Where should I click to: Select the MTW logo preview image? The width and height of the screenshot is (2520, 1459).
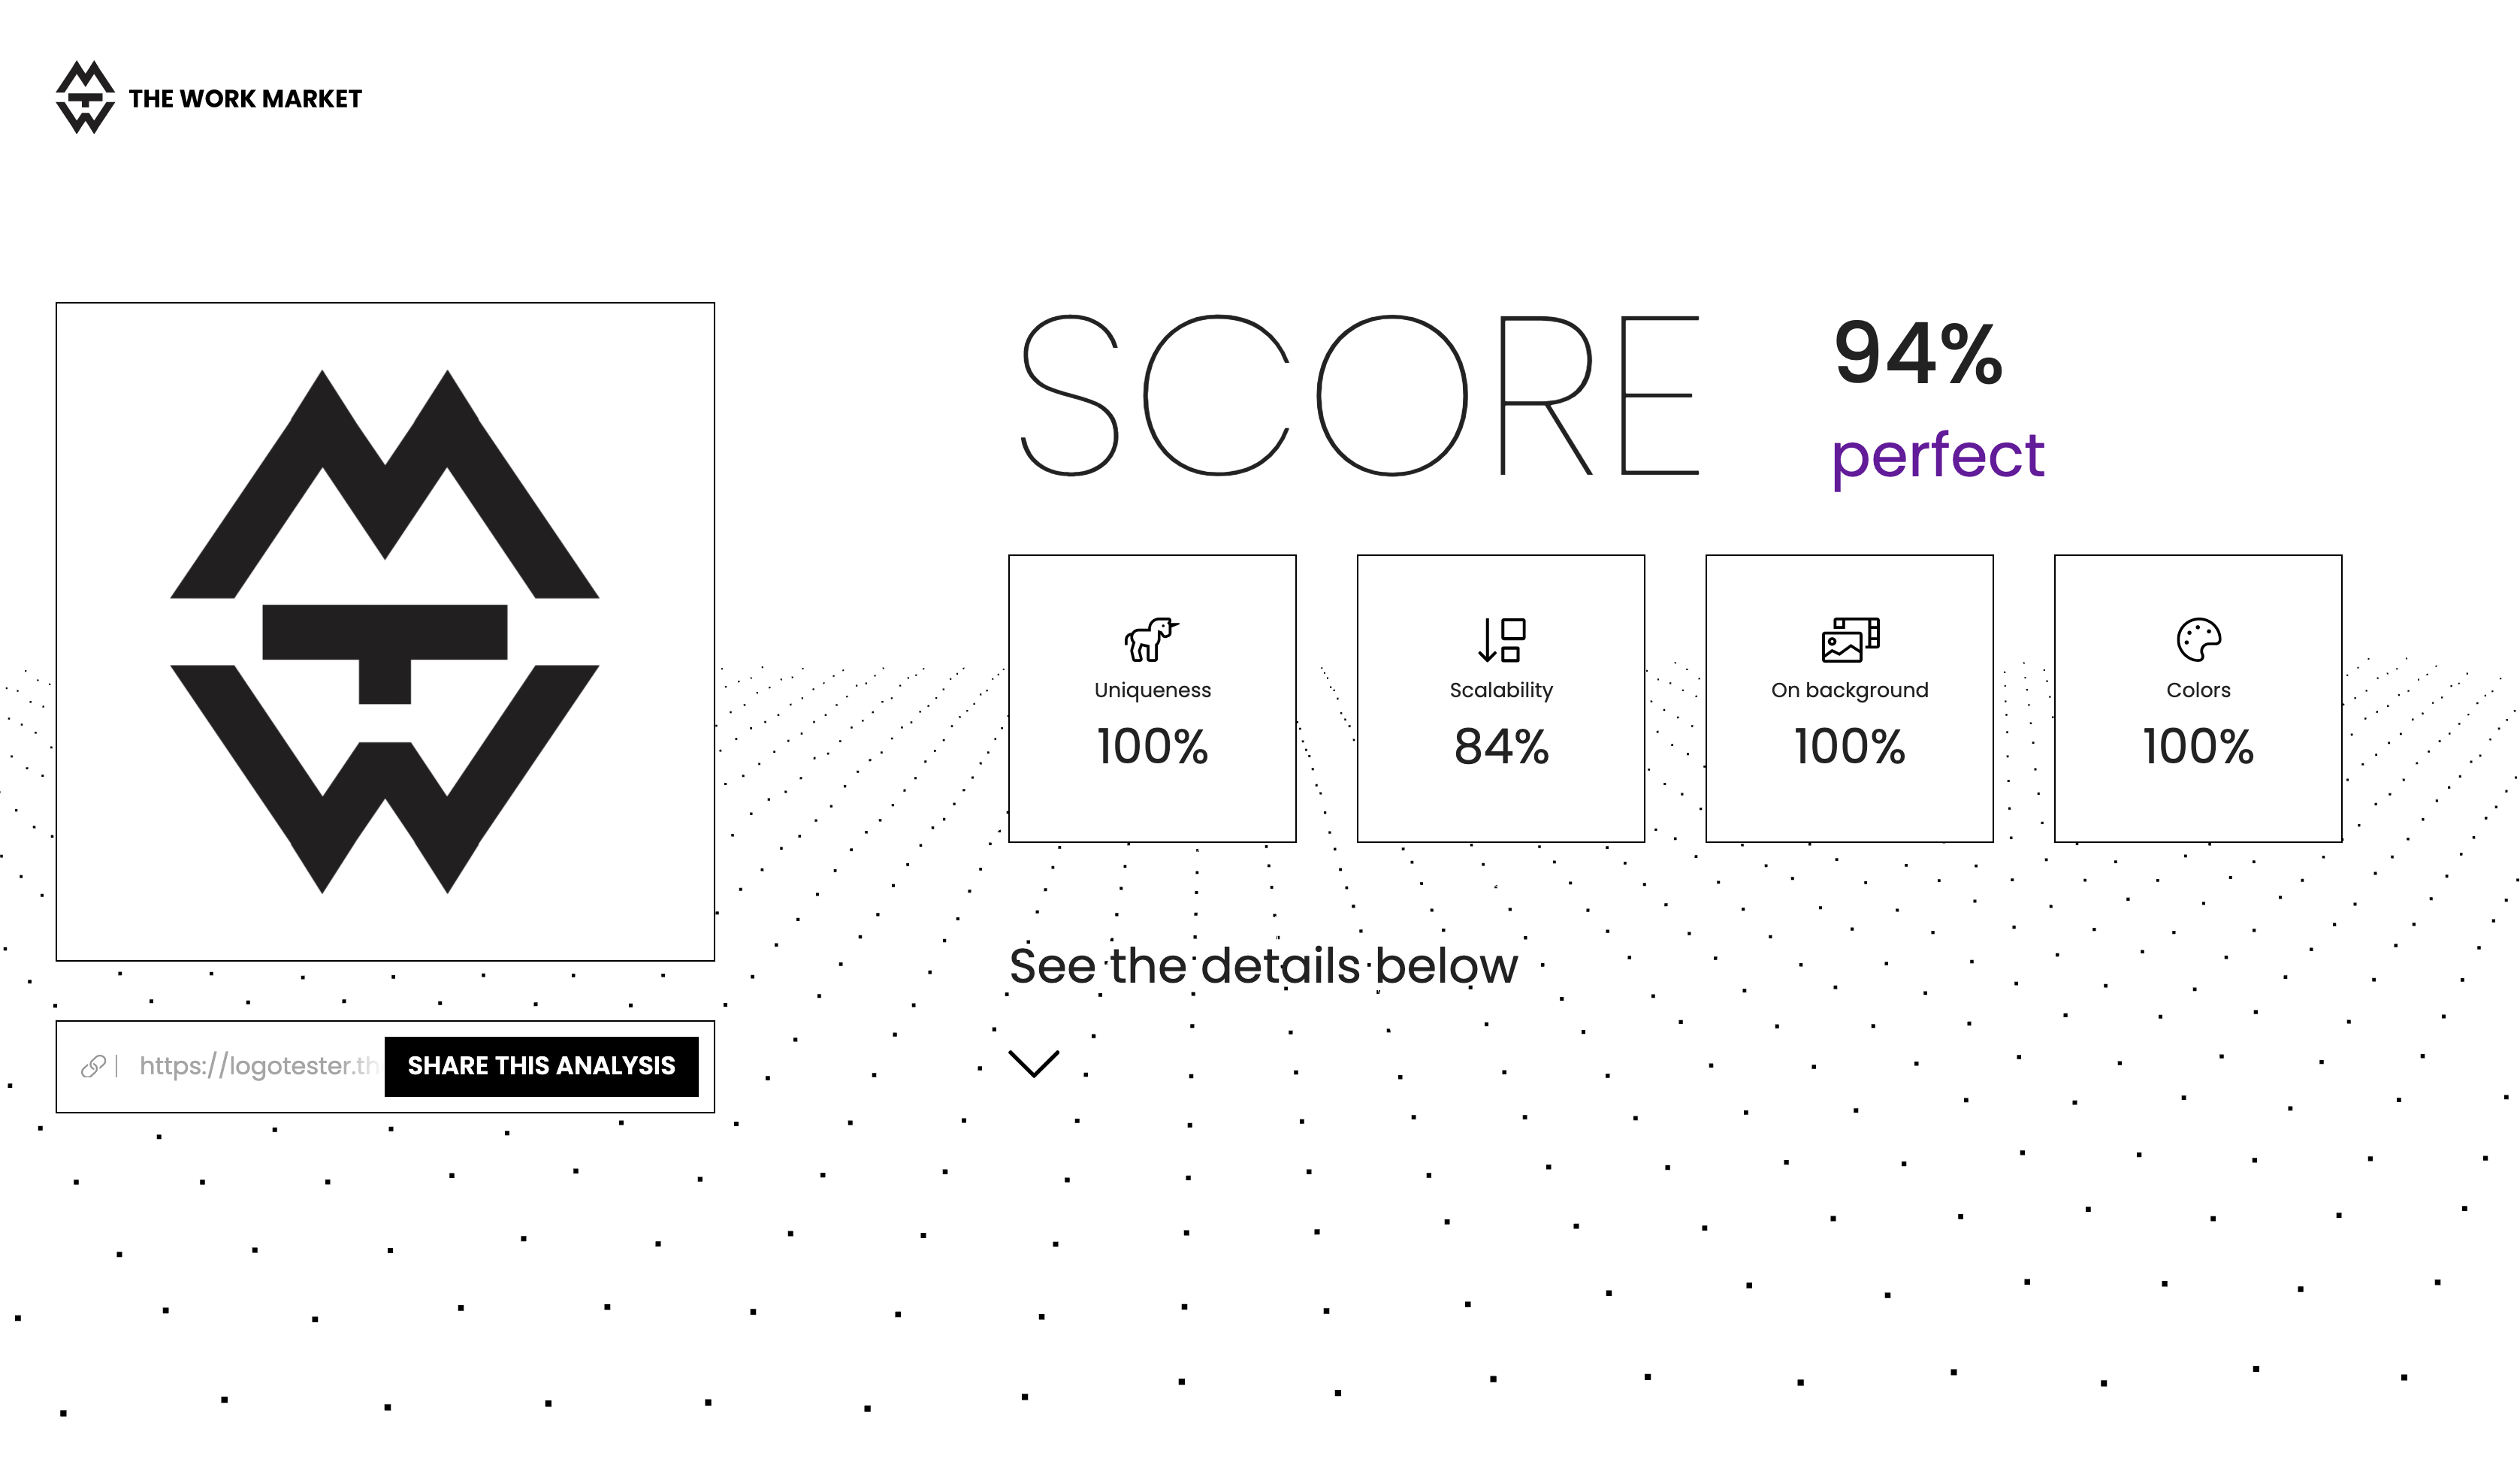(386, 630)
